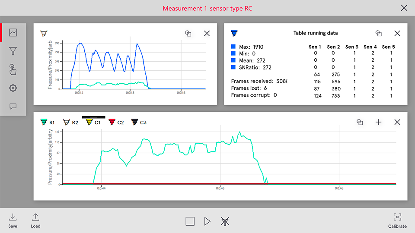Image resolution: width=415 pixels, height=233 pixels.
Task: Select the C3 sensor channel
Action: [x=139, y=123]
